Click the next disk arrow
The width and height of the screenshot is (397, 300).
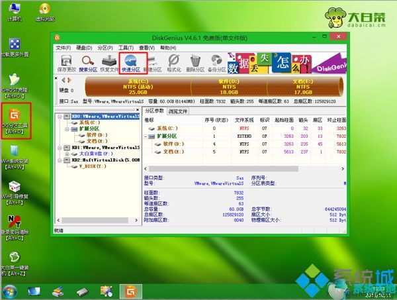[x=69, y=80]
